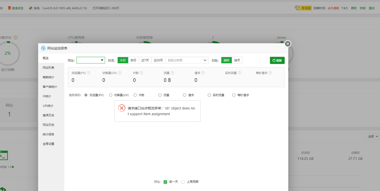This screenshot has width=380, height=191.
Task: Select the 昨日 time filter
Action: click(x=134, y=60)
